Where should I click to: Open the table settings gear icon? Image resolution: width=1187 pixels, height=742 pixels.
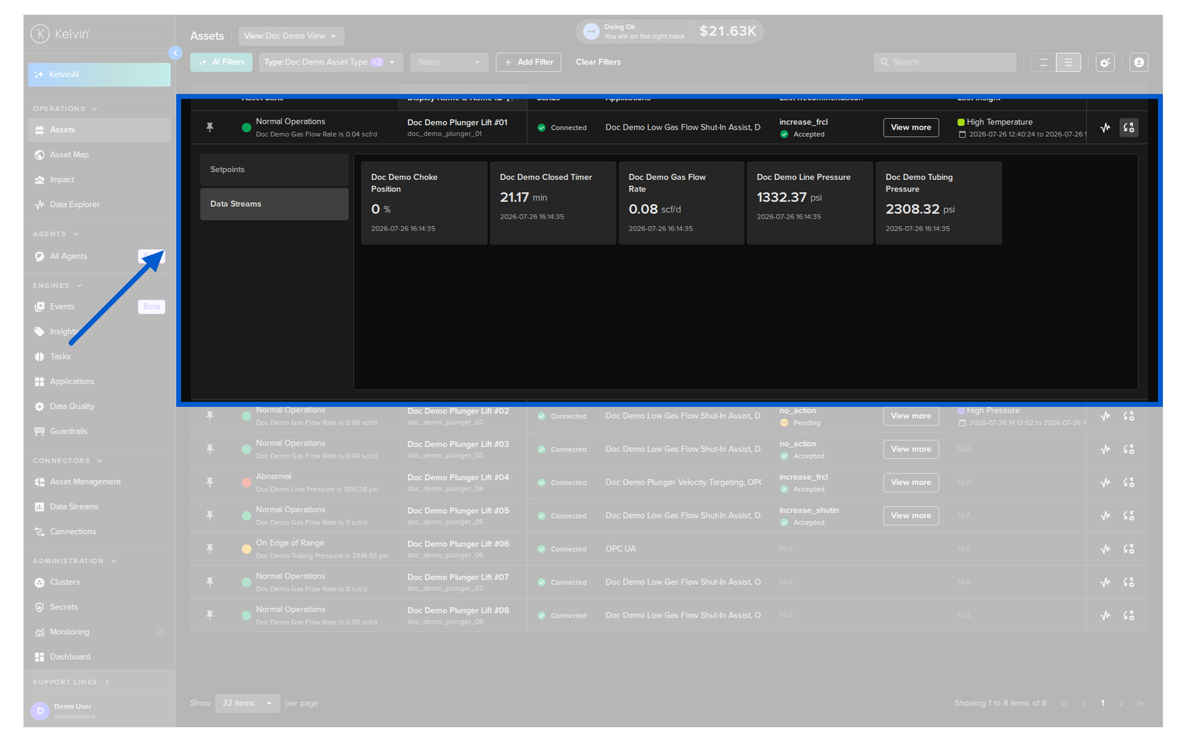tap(1105, 62)
